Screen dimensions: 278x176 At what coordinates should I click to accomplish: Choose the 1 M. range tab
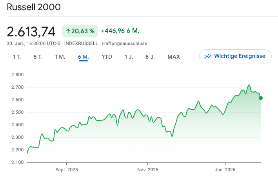(x=60, y=57)
